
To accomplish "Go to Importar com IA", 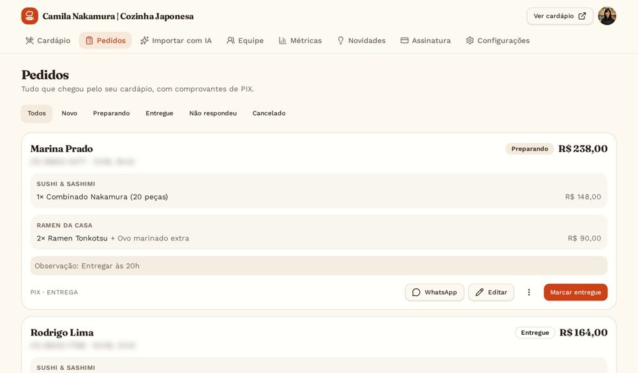I will coord(176,40).
